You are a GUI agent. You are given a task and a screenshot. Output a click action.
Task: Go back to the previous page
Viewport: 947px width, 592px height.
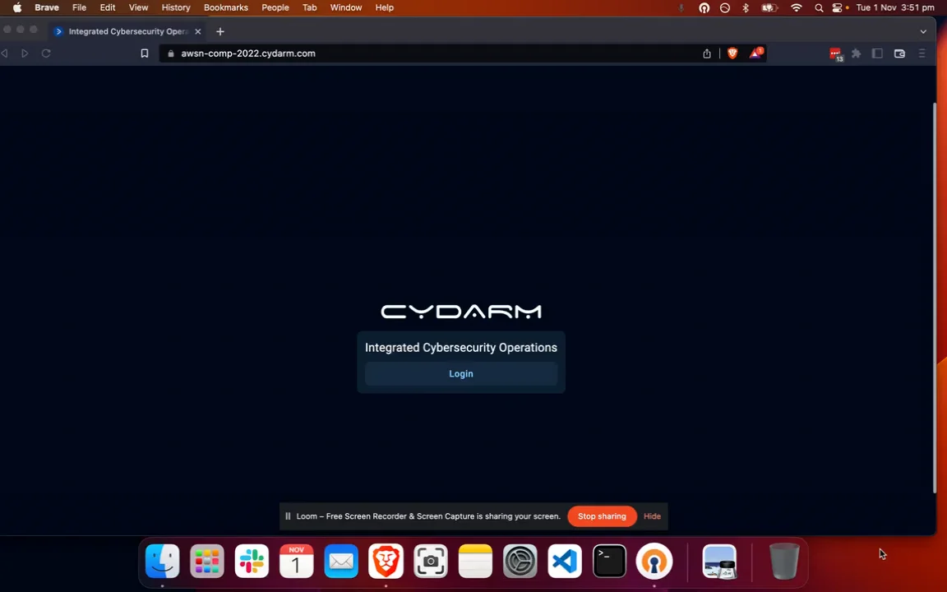point(5,53)
